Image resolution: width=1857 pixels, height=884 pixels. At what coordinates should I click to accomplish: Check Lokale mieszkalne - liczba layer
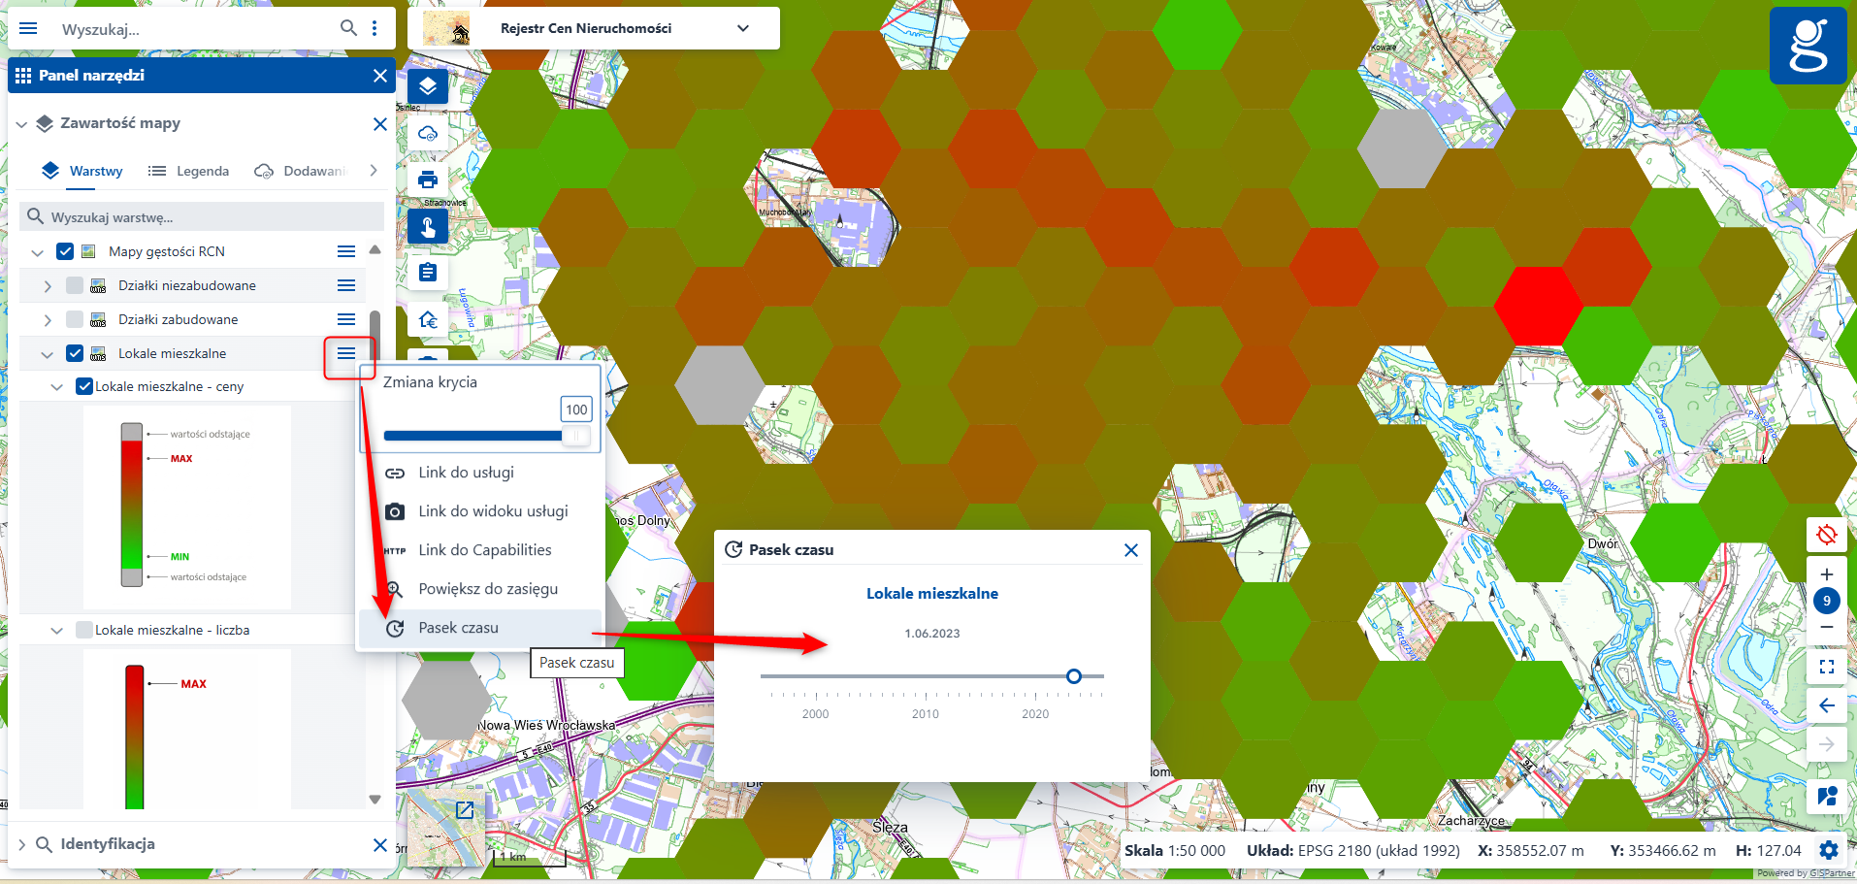(84, 630)
